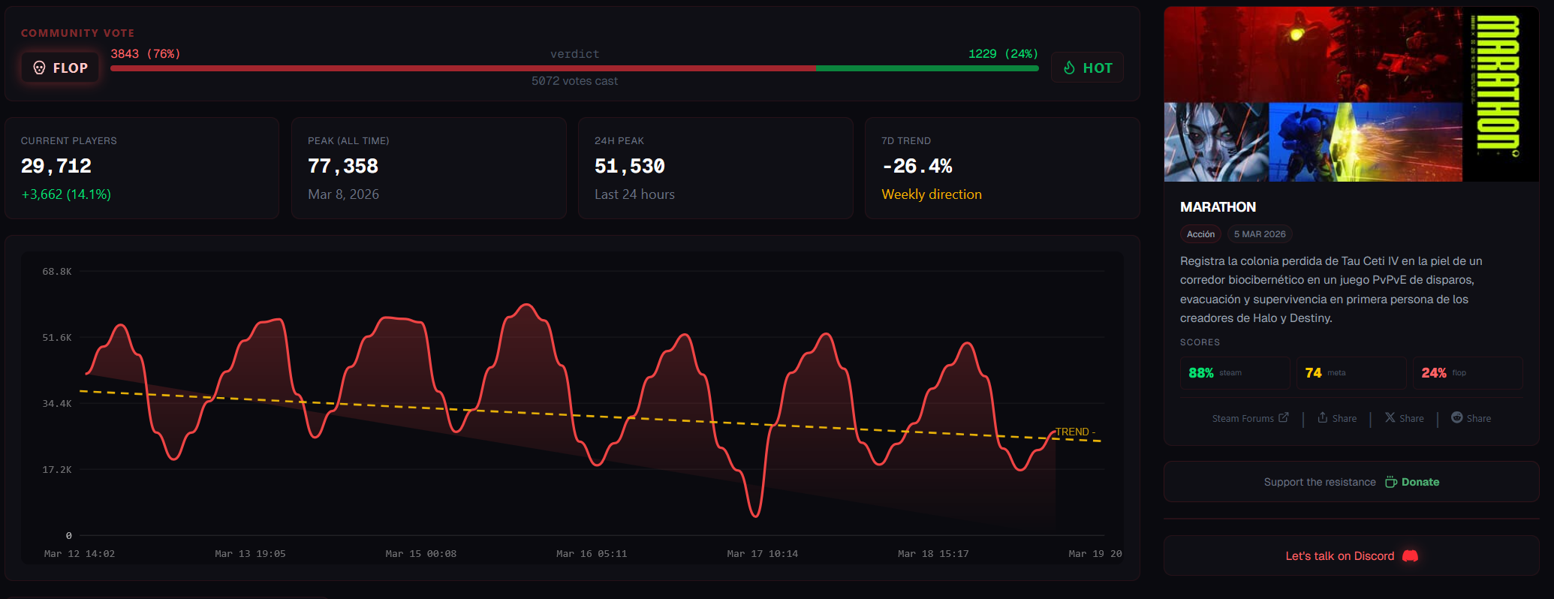Screen dimensions: 1554x599
Task: Click the 51.6K y-axis label
Action: click(57, 338)
